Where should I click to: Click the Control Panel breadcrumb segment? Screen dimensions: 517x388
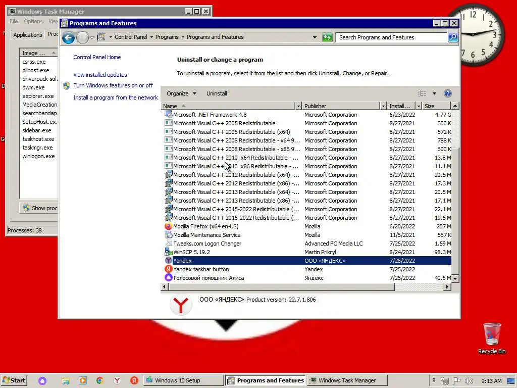coord(131,37)
